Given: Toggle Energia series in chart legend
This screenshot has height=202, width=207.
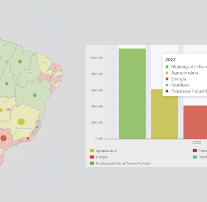Looking at the screenshot, I should point(99,157).
